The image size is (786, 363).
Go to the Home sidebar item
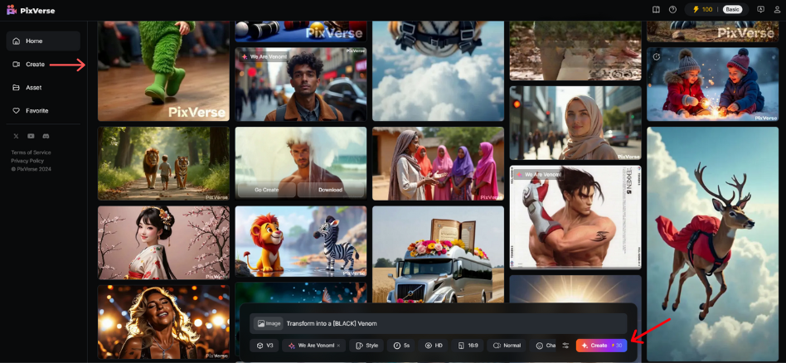(x=43, y=41)
